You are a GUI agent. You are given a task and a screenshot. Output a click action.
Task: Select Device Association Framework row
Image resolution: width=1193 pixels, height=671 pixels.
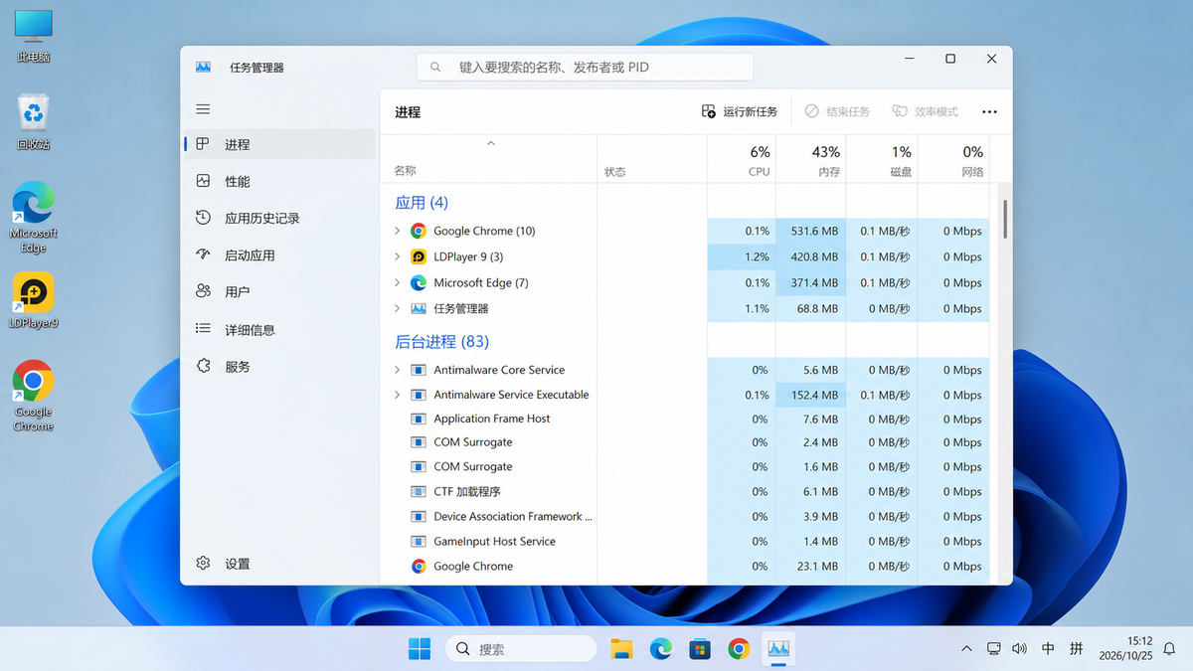pyautogui.click(x=685, y=516)
